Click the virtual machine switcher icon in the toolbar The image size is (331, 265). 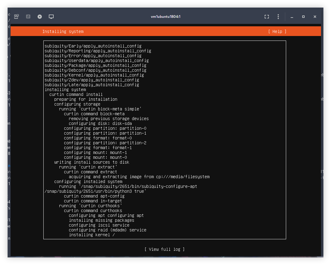click(x=17, y=17)
